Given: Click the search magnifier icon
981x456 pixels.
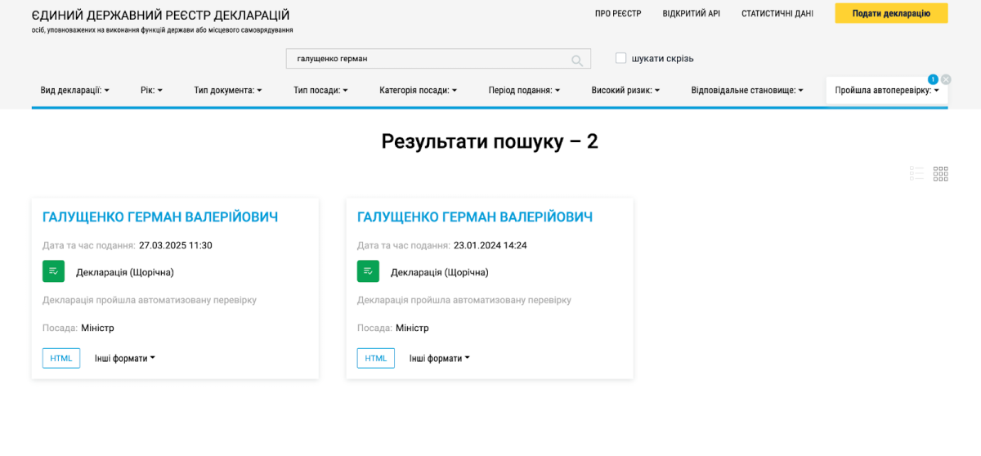Looking at the screenshot, I should click(x=577, y=60).
